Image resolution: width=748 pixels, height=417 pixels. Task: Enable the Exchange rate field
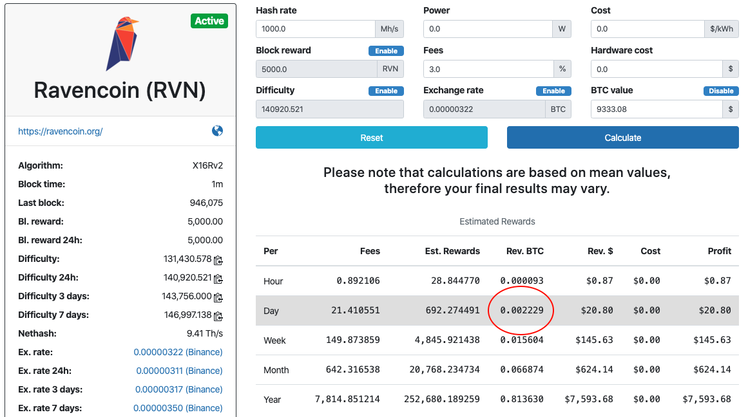[x=553, y=91]
